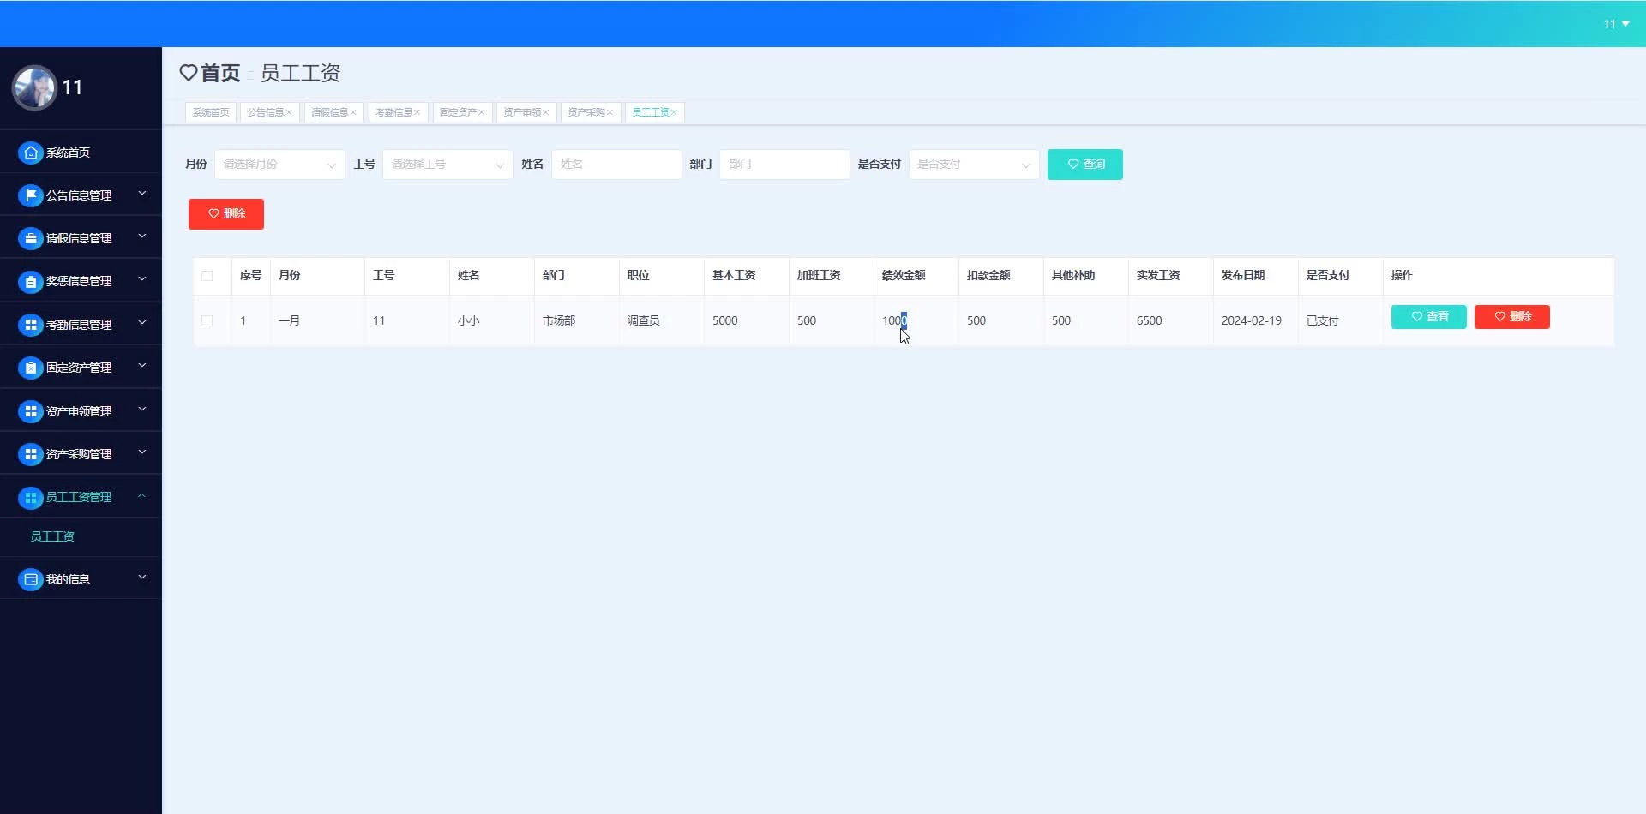Expand 公告信息管理 menu chevron

point(142,194)
